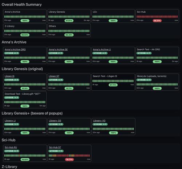Click the 97.5% uptime badge under Libgen IS

pyautogui.click(x=25, y=88)
